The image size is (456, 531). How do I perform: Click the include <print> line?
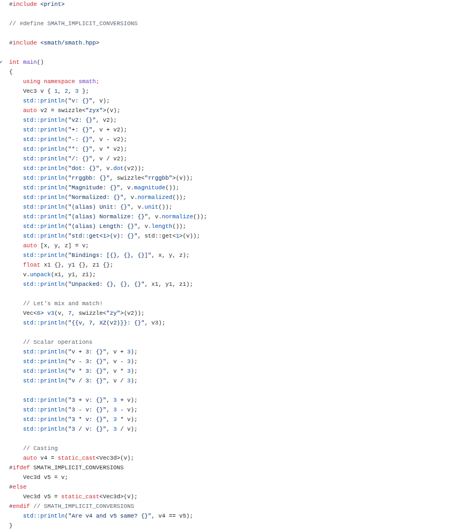[x=36, y=4]
